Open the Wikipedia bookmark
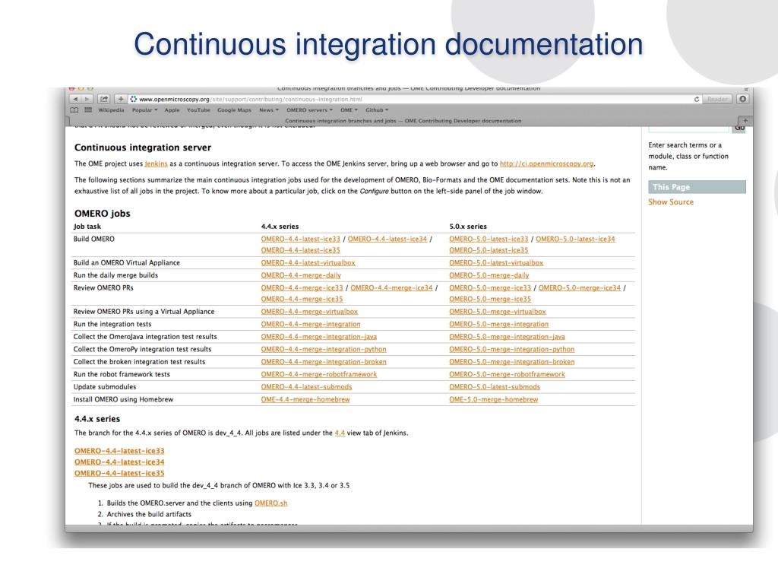Viewport: 778px width, 584px height. [111, 110]
